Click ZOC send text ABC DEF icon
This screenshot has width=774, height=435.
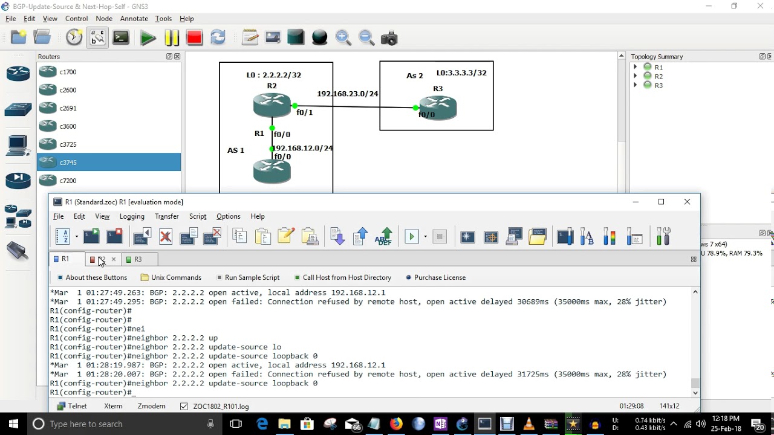[383, 237]
